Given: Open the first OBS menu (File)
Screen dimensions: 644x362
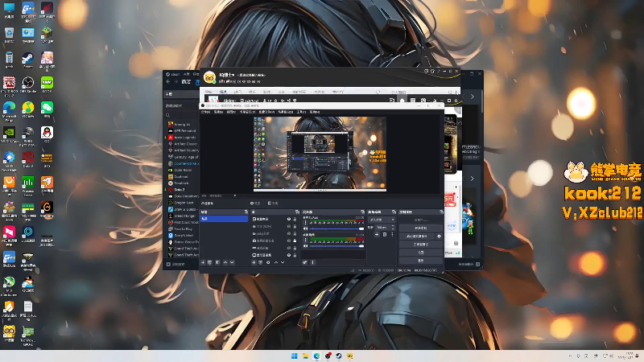Looking at the screenshot, I should [206, 112].
